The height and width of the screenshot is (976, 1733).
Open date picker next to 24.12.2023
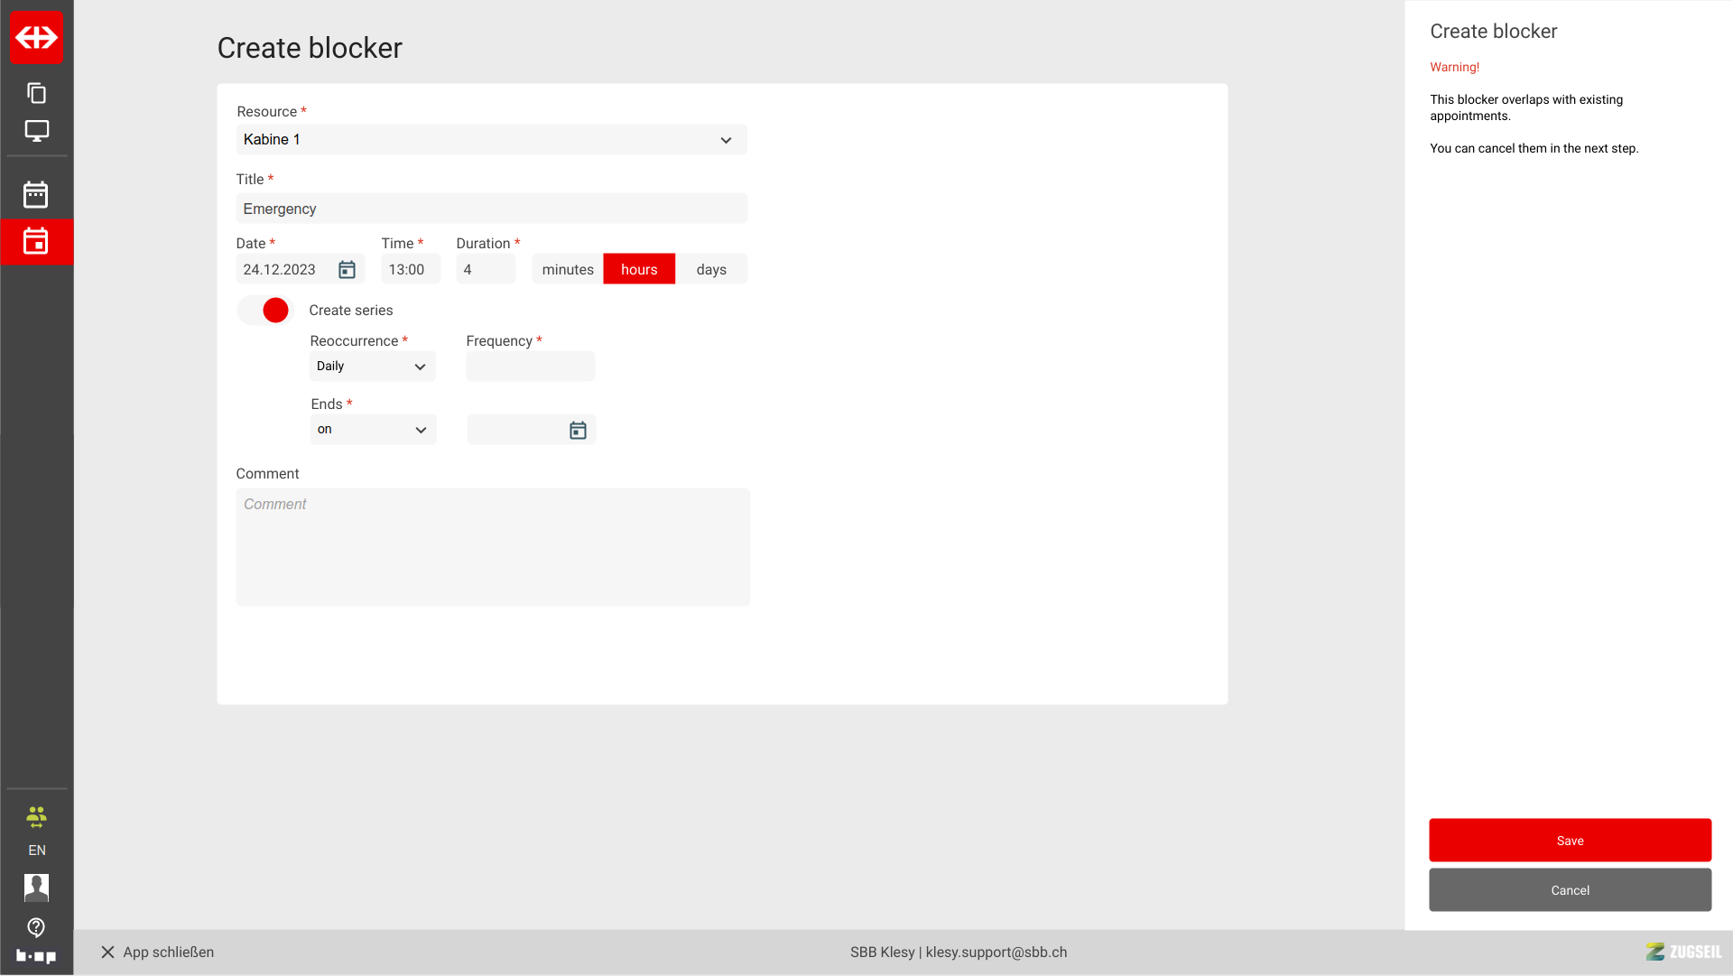pos(347,270)
